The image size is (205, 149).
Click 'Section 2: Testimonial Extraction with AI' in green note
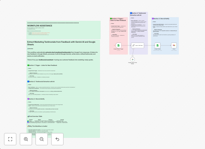pyautogui.click(x=41, y=81)
